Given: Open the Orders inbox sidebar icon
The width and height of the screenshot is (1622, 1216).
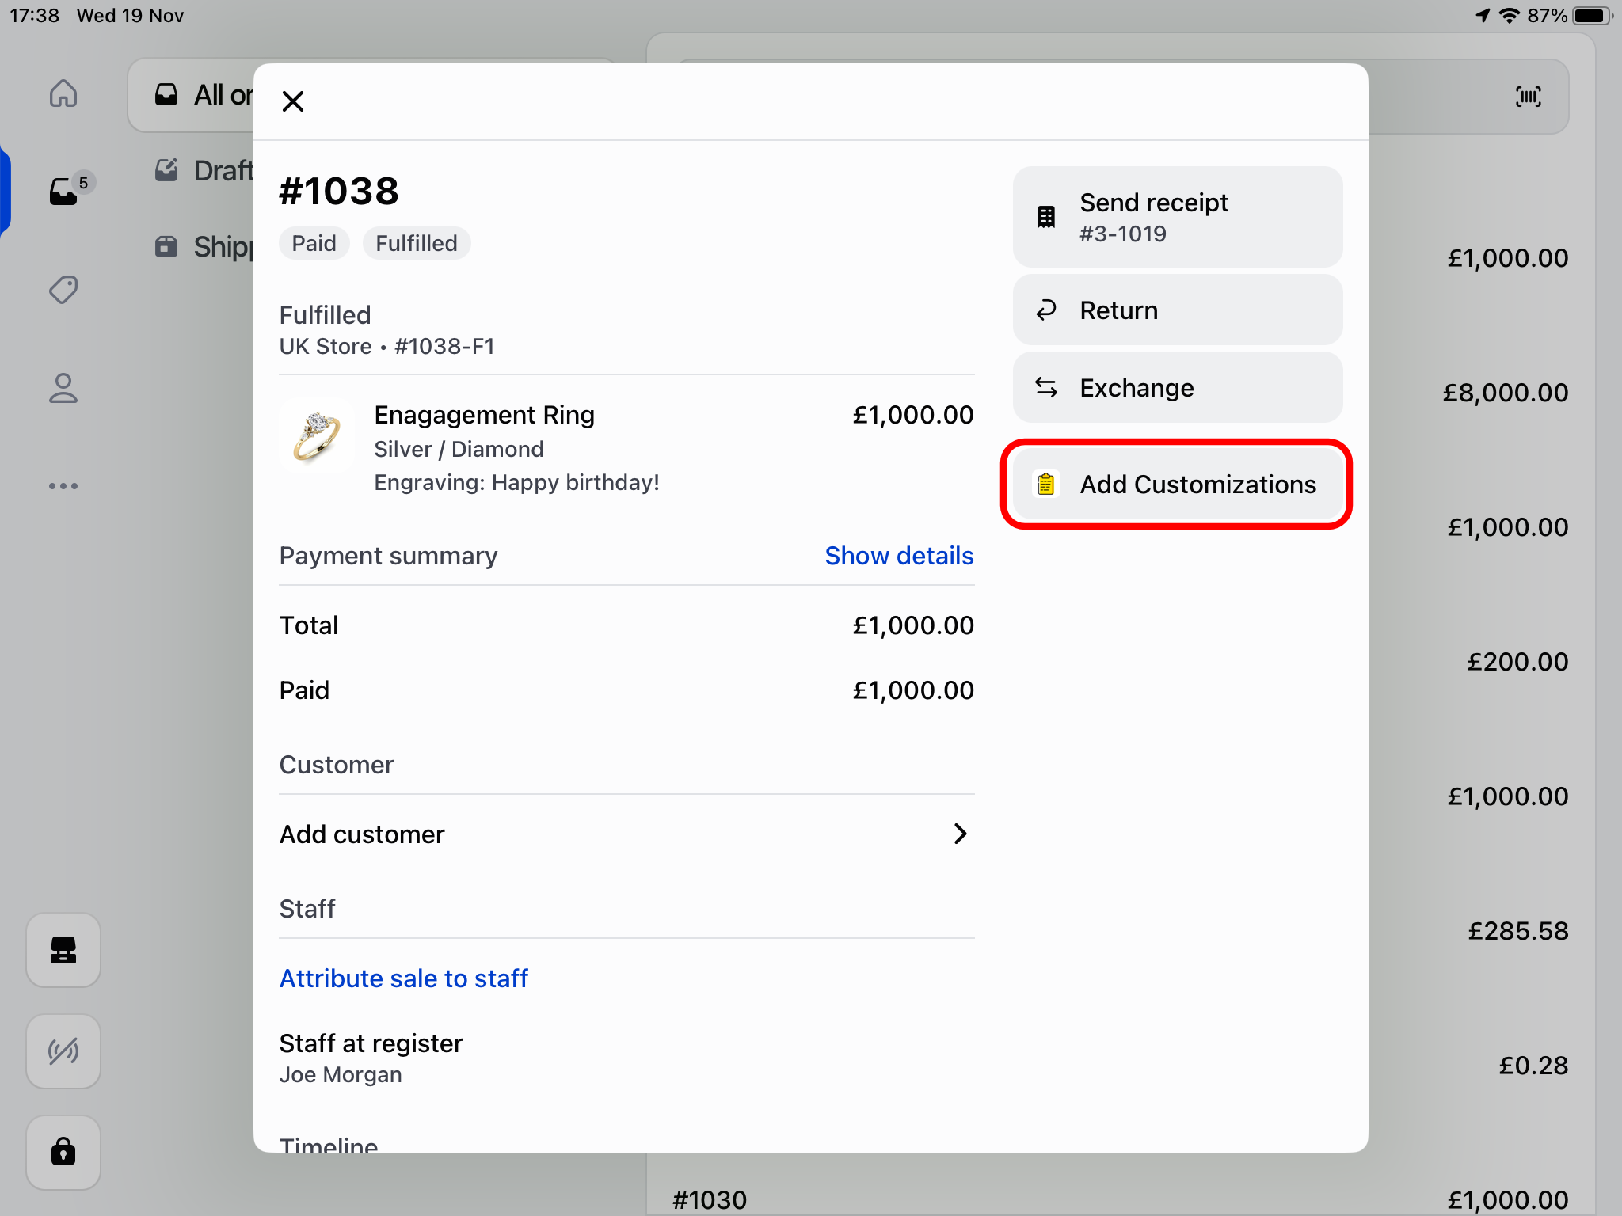Looking at the screenshot, I should tap(65, 191).
